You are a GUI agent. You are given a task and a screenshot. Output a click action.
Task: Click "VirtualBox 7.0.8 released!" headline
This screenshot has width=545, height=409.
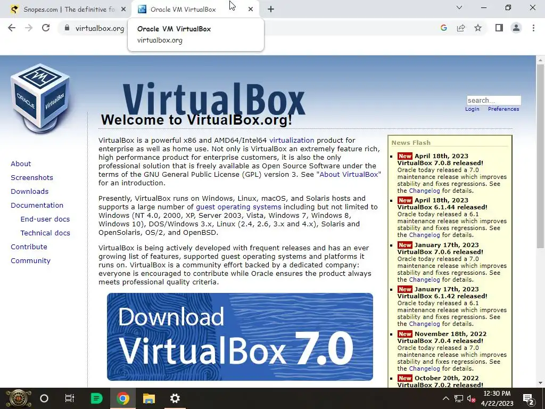440,163
